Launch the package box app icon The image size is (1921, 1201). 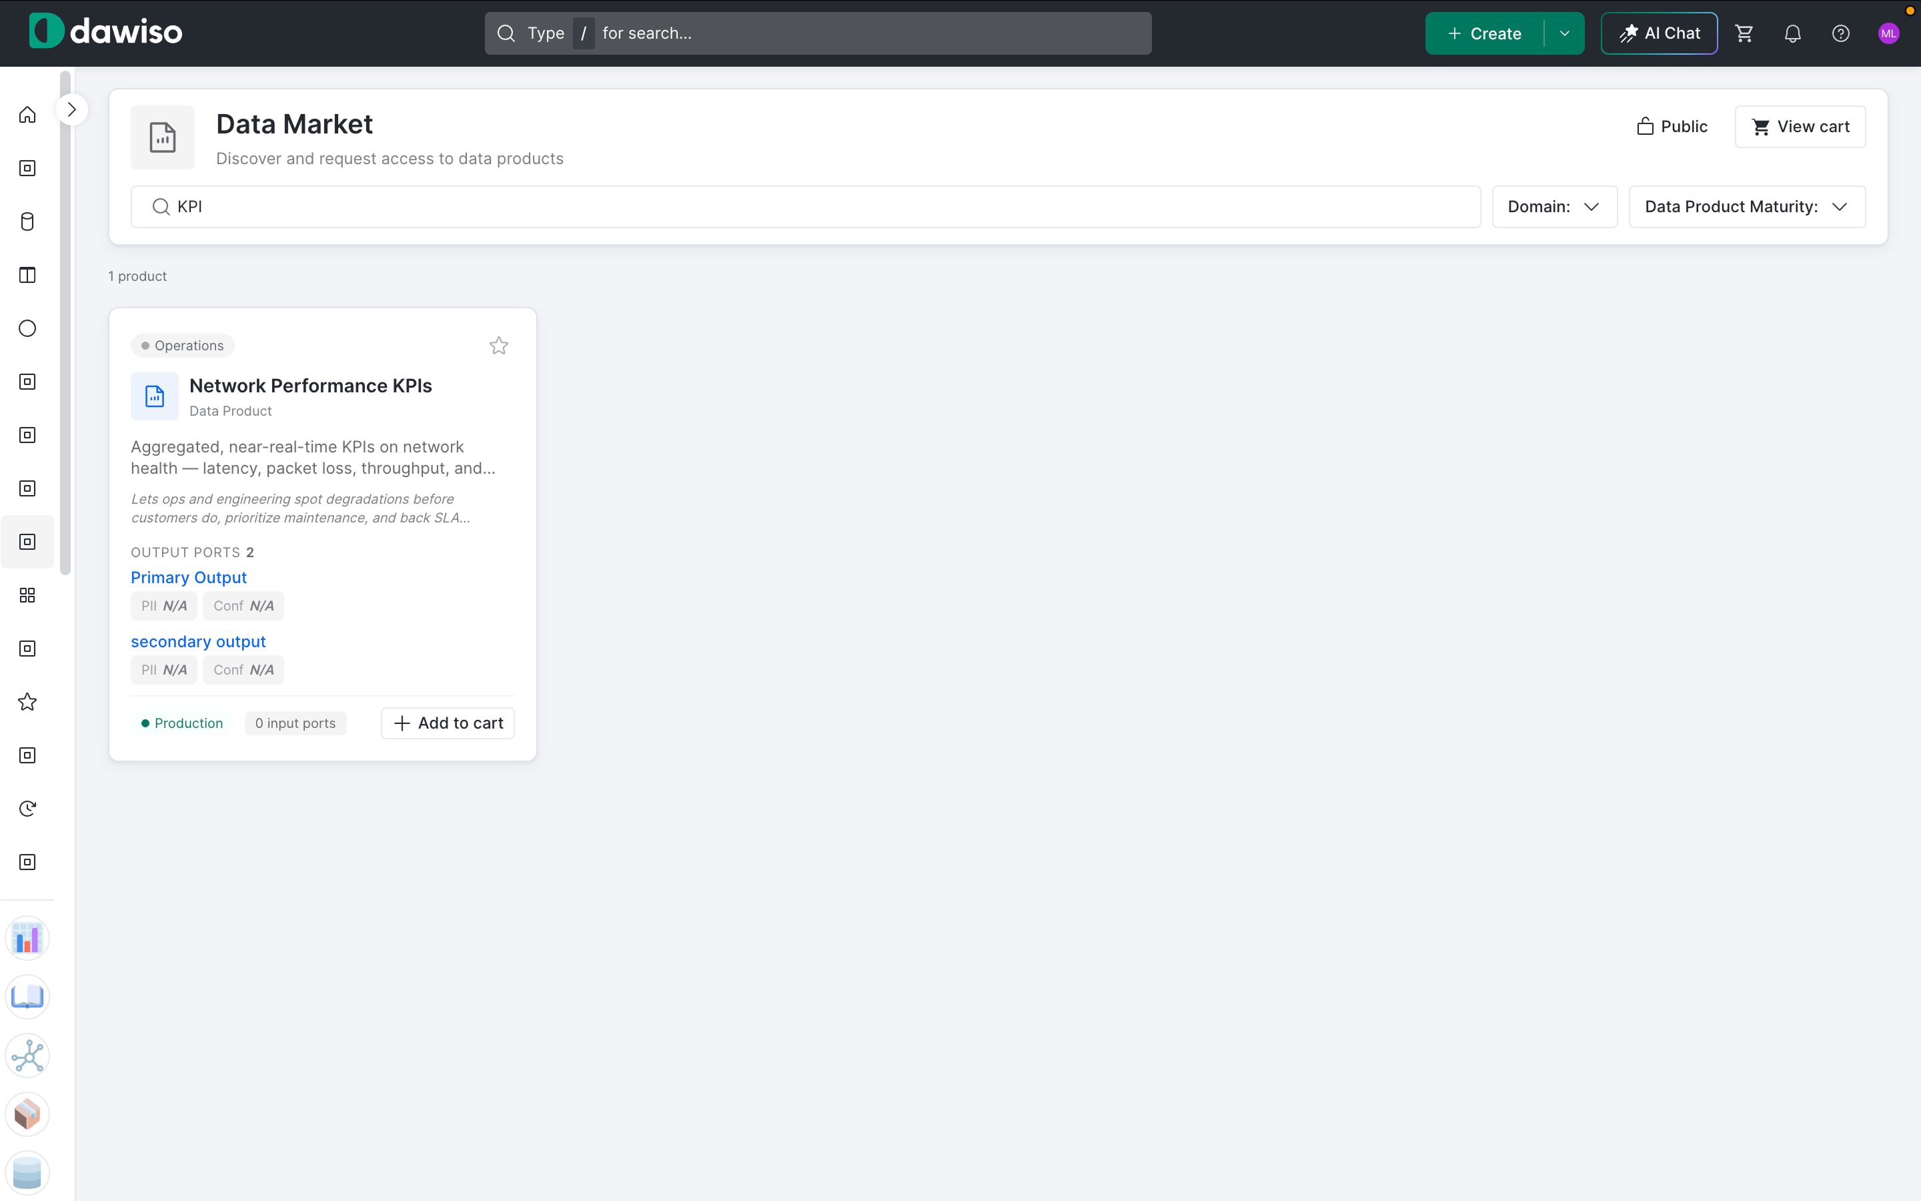[27, 1114]
